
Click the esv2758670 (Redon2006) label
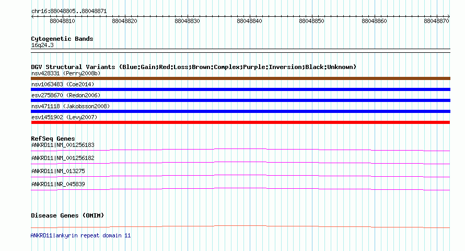coord(66,95)
